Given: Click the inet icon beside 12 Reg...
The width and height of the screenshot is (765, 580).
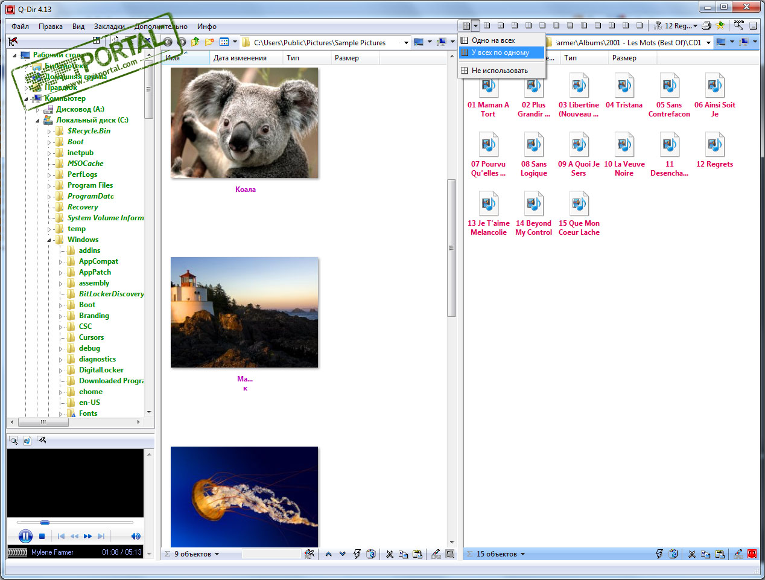Looking at the screenshot, I should [x=658, y=25].
